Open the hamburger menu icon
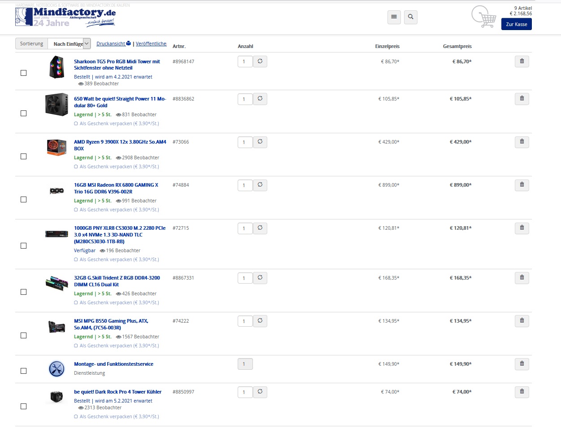 394,17
